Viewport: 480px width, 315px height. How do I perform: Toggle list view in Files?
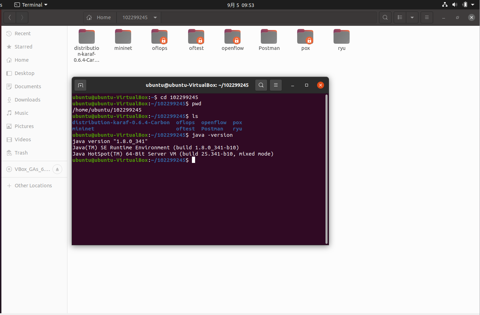(x=400, y=17)
